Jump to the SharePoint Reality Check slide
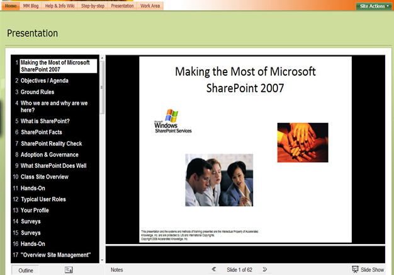Viewport: 394px width, 275px height. pos(51,144)
